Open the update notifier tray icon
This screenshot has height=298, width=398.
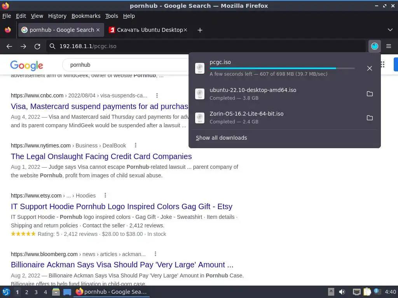377,292
